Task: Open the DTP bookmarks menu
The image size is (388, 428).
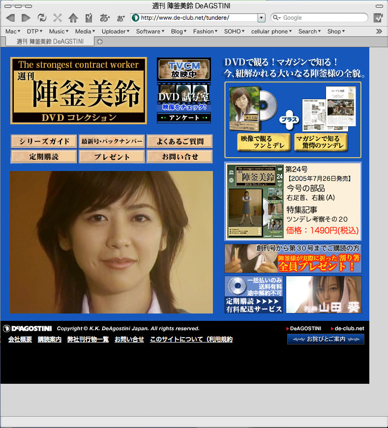Action: 35,31
